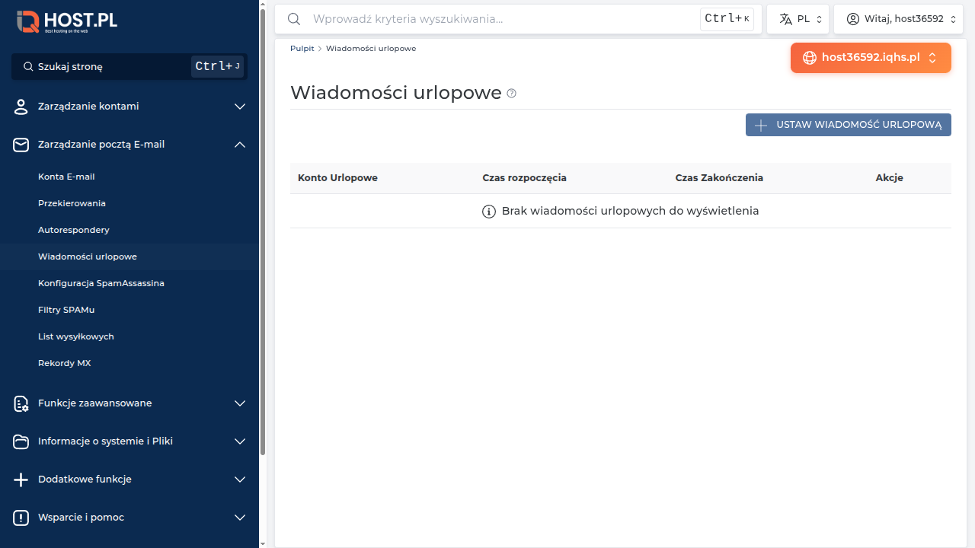Click the help question mark next to title
This screenshot has width=975, height=548.
tap(512, 94)
